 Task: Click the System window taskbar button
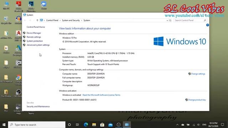(127, 125)
